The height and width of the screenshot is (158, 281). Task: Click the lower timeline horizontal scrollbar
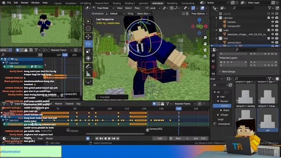pos(115,134)
